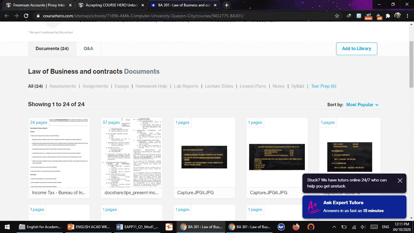
Task: Open Chrome's three-dot menu
Action: [407, 16]
